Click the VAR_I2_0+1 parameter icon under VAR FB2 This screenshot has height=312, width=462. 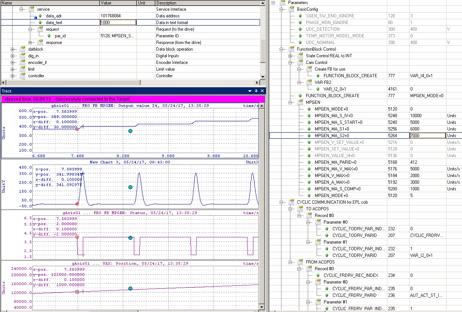(318, 89)
